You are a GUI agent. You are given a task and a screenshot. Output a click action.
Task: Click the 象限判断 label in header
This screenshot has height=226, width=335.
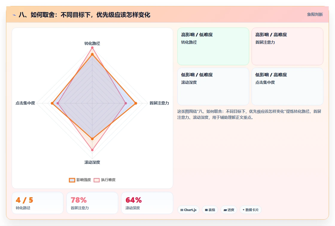click(315, 15)
